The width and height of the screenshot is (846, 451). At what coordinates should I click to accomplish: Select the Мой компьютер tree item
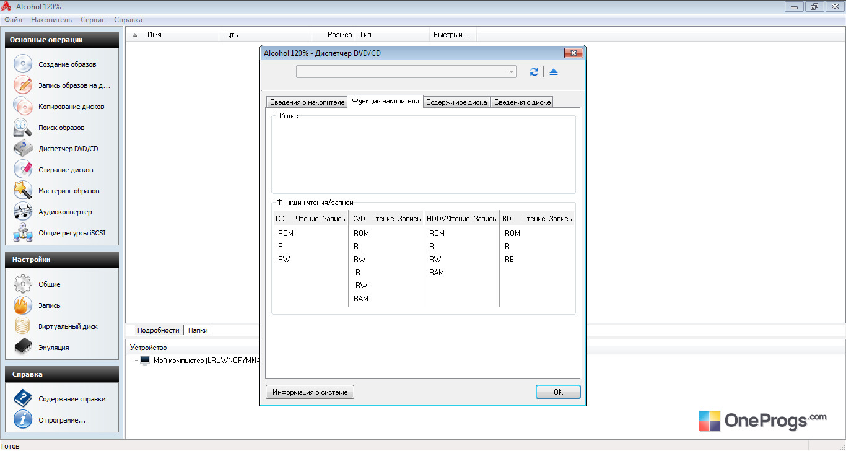(207, 361)
